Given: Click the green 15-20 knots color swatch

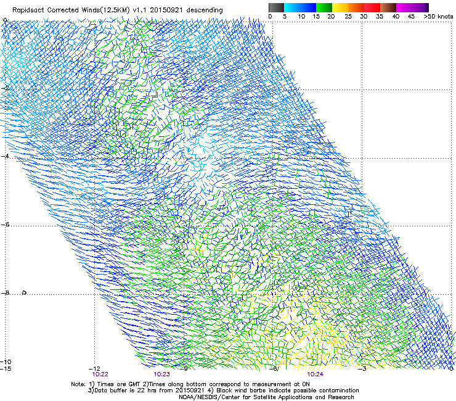Looking at the screenshot, I should (x=324, y=7).
